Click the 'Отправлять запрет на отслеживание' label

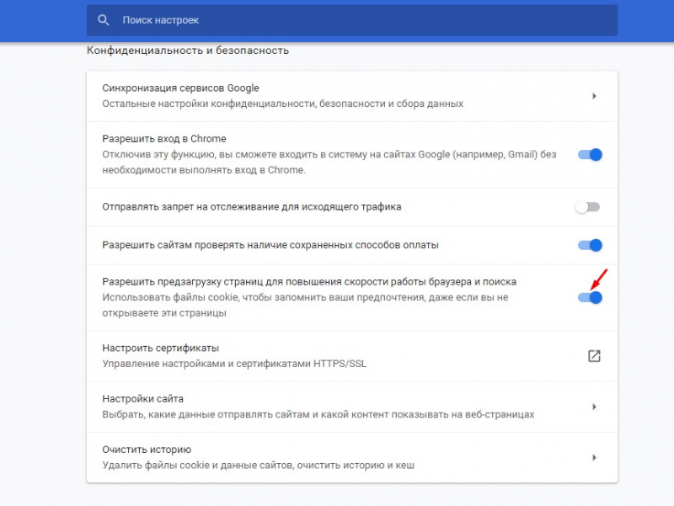coord(251,206)
